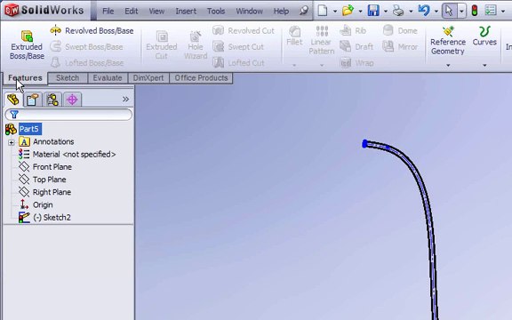
Task: Open the Options dropdown arrow
Action: [503, 11]
